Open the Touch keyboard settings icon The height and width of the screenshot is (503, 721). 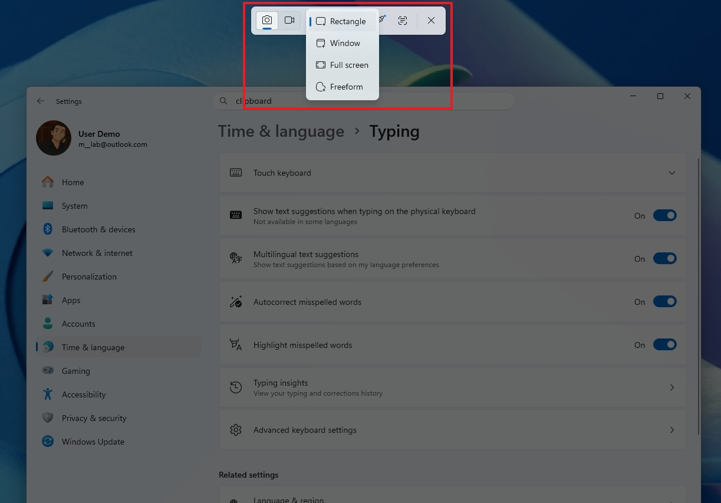tap(236, 172)
